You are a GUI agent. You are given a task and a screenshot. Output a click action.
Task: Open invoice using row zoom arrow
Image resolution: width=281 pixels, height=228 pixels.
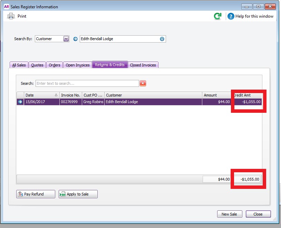[20, 102]
